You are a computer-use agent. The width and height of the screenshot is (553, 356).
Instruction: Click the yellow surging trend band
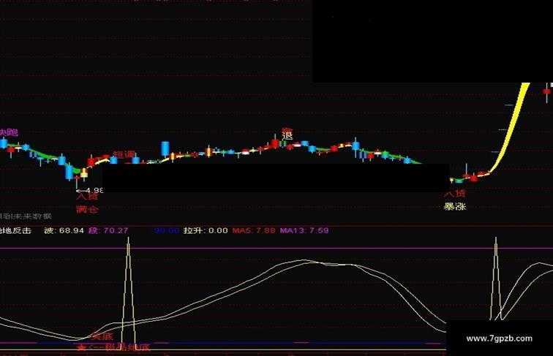[511, 127]
